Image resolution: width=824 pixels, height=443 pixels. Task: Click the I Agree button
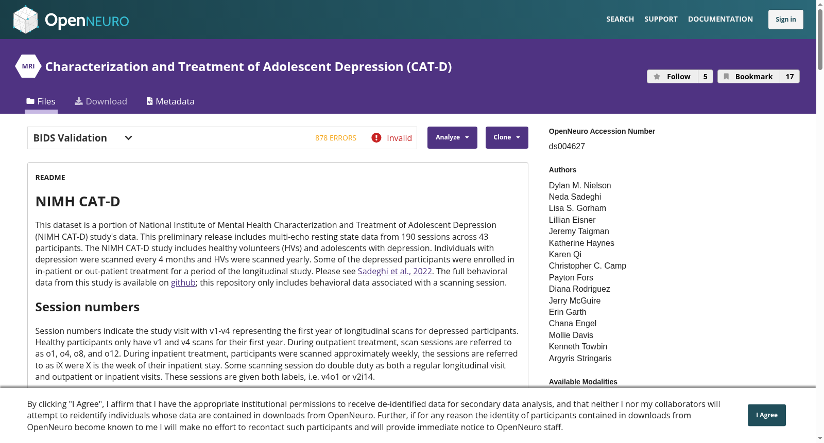pos(767,415)
